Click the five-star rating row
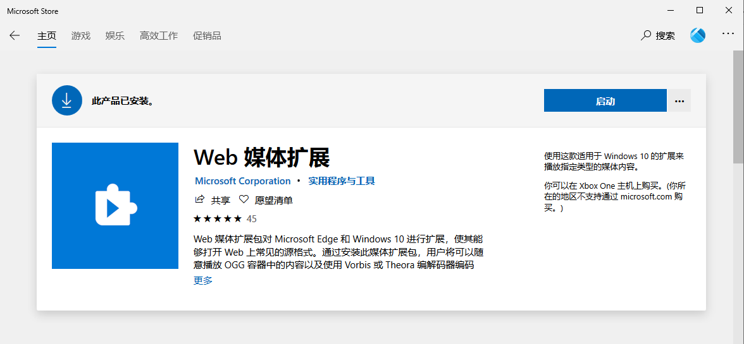Viewport: 744px width, 344px height. click(x=218, y=219)
